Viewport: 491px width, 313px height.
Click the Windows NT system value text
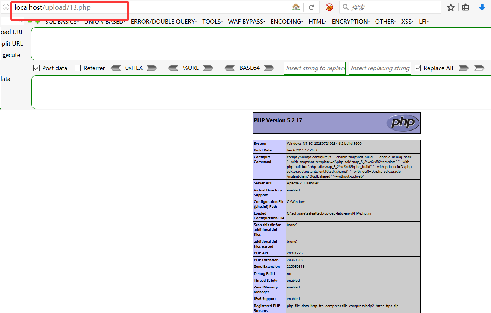click(x=324, y=144)
